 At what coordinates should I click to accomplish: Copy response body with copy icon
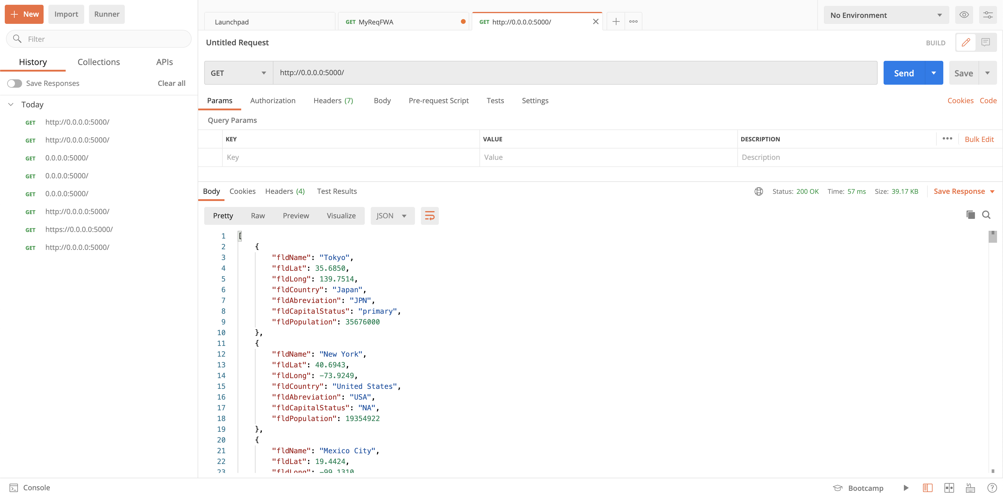970,215
